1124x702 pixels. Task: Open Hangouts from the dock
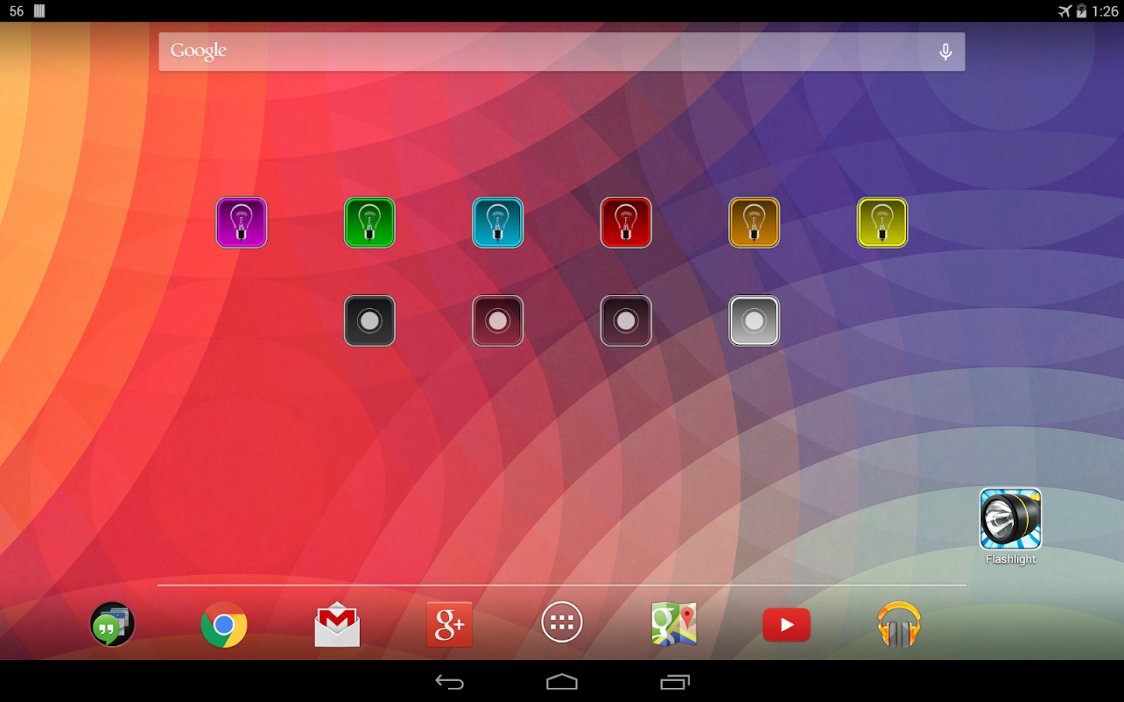pos(112,624)
